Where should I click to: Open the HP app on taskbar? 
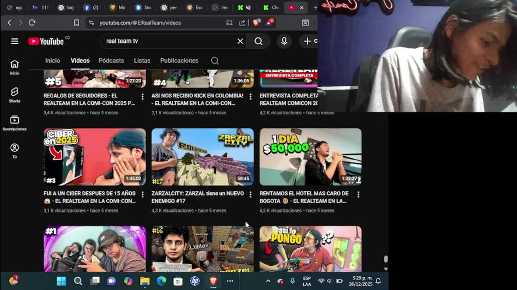pyautogui.click(x=195, y=281)
